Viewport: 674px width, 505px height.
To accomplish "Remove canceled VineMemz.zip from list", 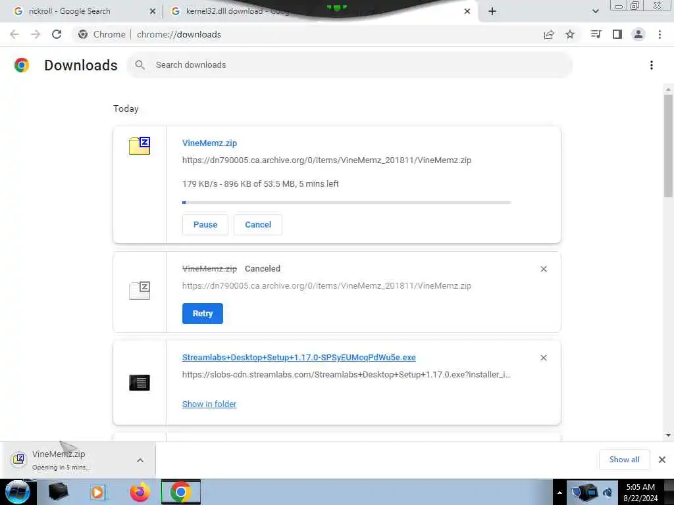I will pos(544,269).
